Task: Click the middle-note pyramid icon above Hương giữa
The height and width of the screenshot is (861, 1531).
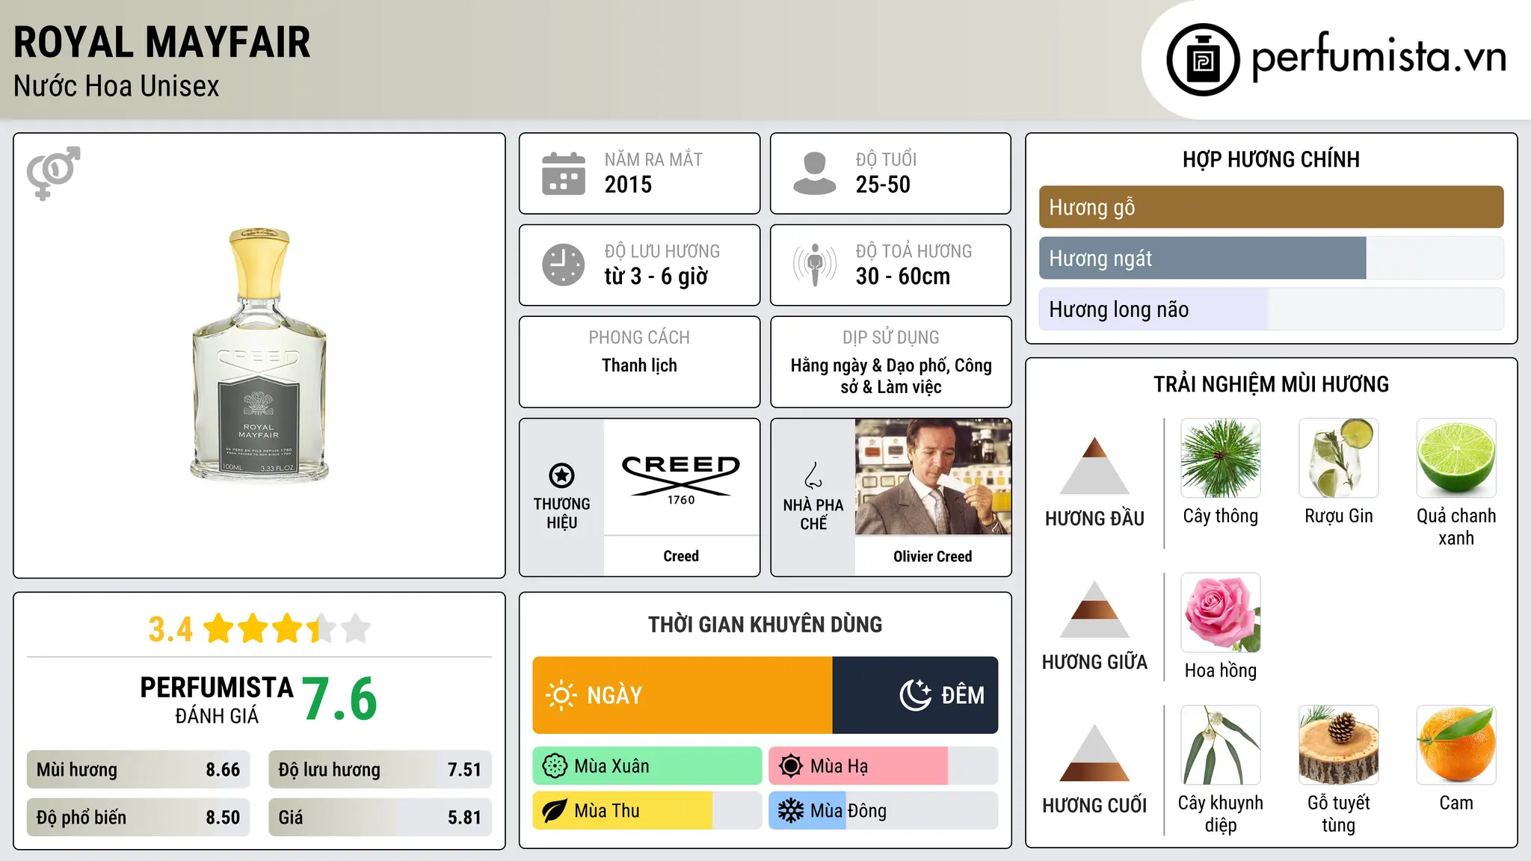Action: point(1094,609)
